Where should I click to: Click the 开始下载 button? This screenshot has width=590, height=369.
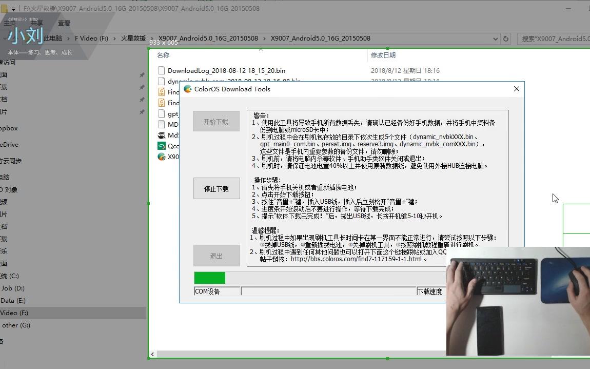click(x=216, y=121)
